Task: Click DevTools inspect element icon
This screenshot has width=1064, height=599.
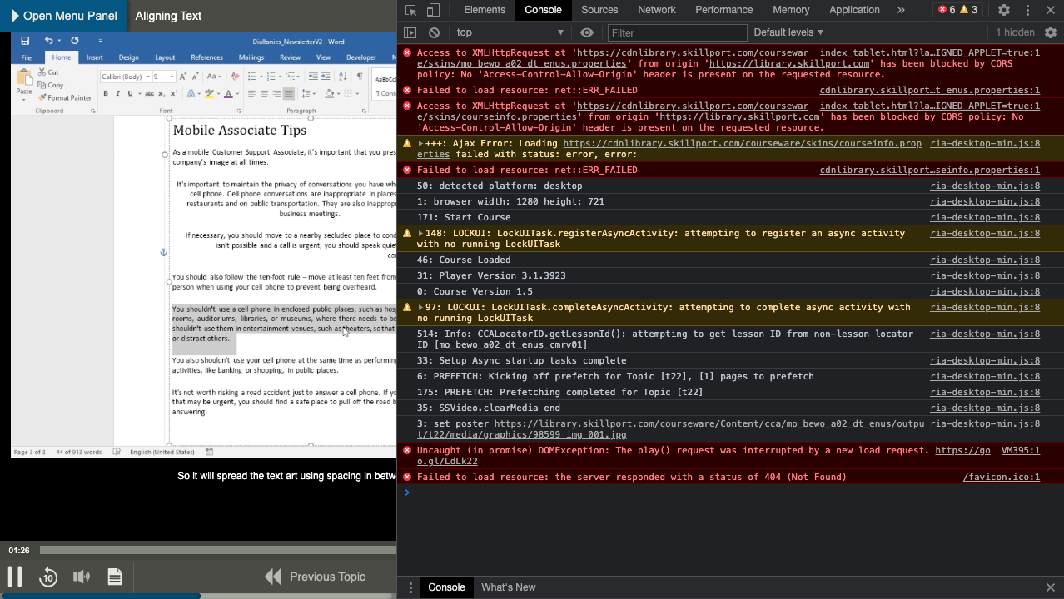Action: click(411, 10)
